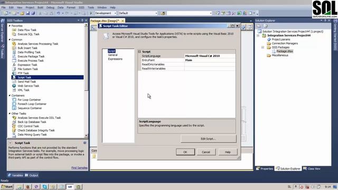Select the CDC Control Task icon
The height and width of the screenshot is (190, 338).
tap(14, 126)
